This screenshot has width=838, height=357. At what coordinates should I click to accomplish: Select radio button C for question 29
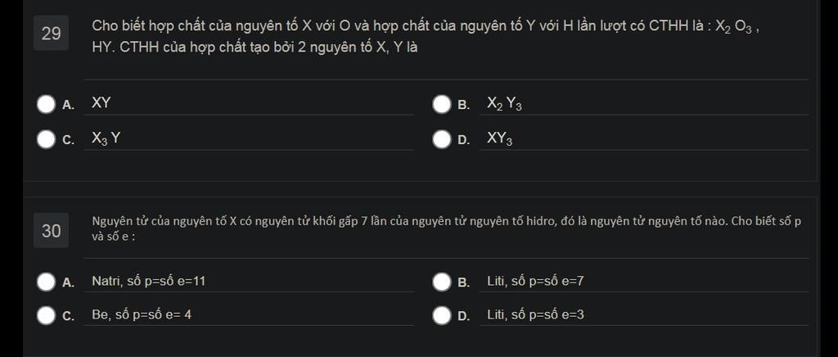pyautogui.click(x=46, y=139)
